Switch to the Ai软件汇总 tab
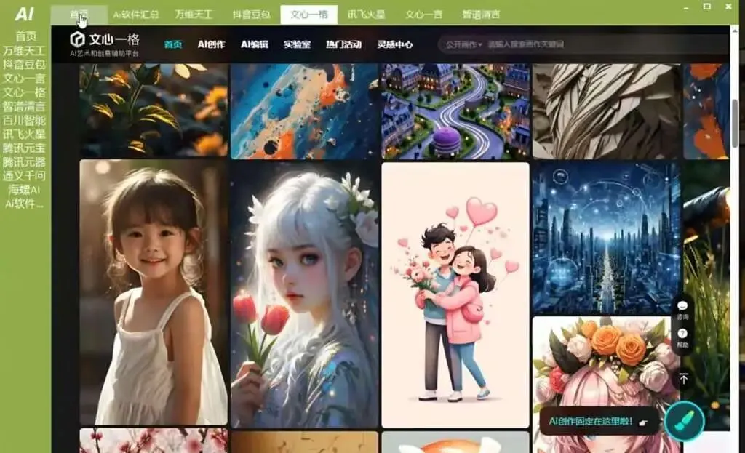Viewport: 745px width, 453px height. 136,15
